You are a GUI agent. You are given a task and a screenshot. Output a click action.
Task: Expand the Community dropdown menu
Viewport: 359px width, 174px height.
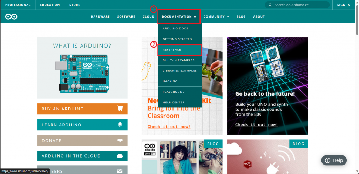[216, 16]
